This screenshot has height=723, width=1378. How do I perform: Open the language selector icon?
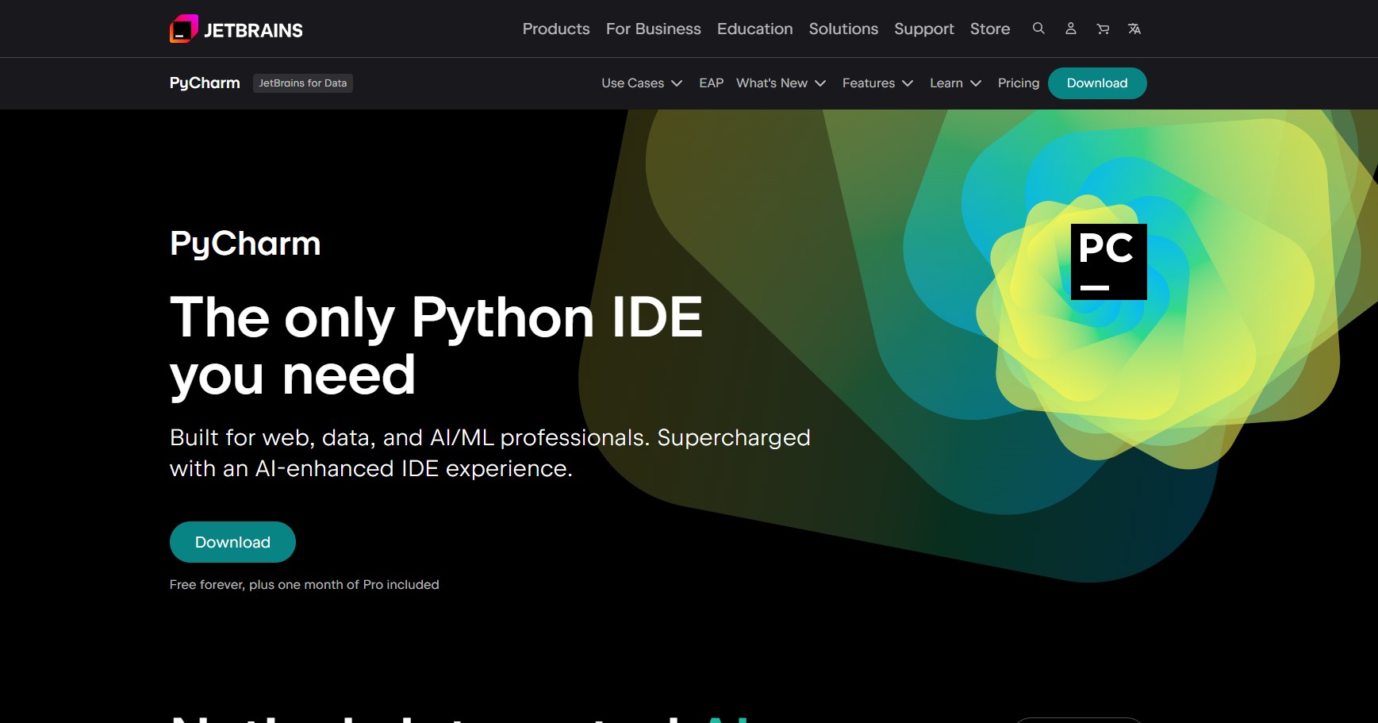point(1134,29)
